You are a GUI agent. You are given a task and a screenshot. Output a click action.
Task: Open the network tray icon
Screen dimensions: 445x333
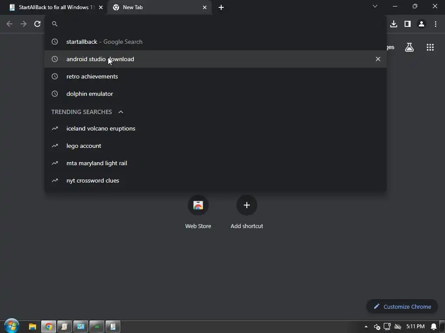point(387,326)
